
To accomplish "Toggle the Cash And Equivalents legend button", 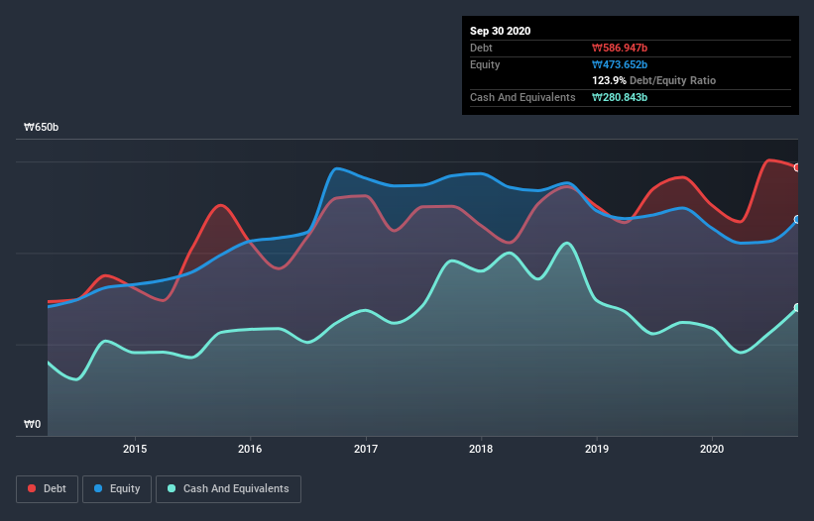I will click(228, 489).
